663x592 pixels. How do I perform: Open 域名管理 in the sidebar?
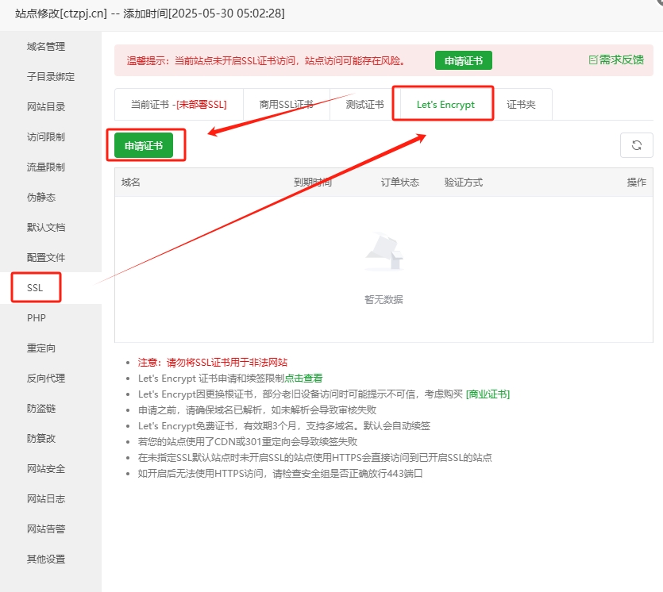[x=46, y=47]
